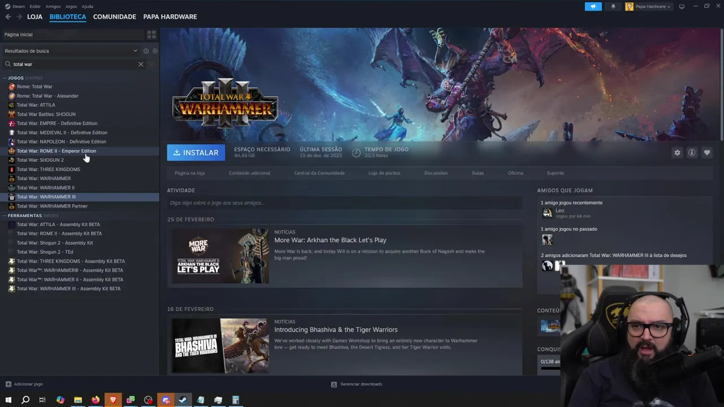Open Windows Start menu
Viewport: 724px width, 407px height.
pyautogui.click(x=8, y=400)
